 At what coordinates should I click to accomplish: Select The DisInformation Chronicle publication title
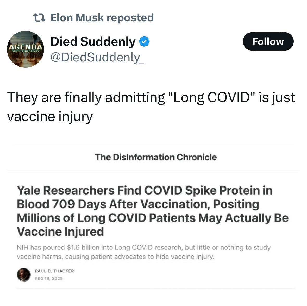(x=156, y=157)
